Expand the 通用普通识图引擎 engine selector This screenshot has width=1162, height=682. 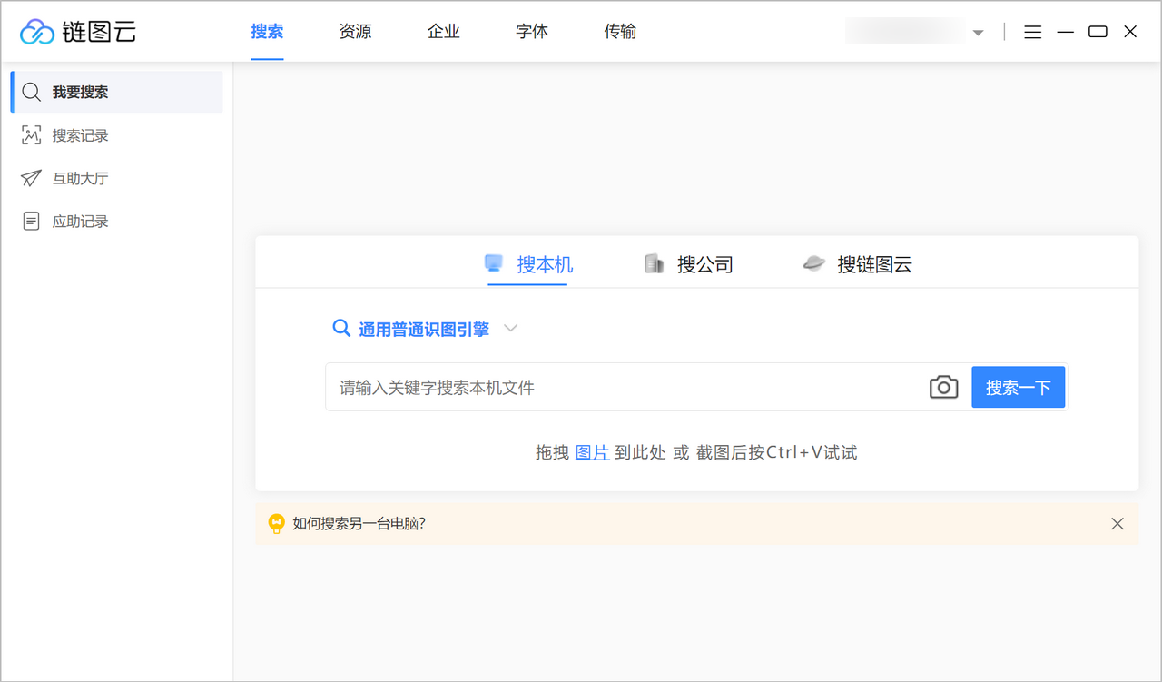point(510,329)
